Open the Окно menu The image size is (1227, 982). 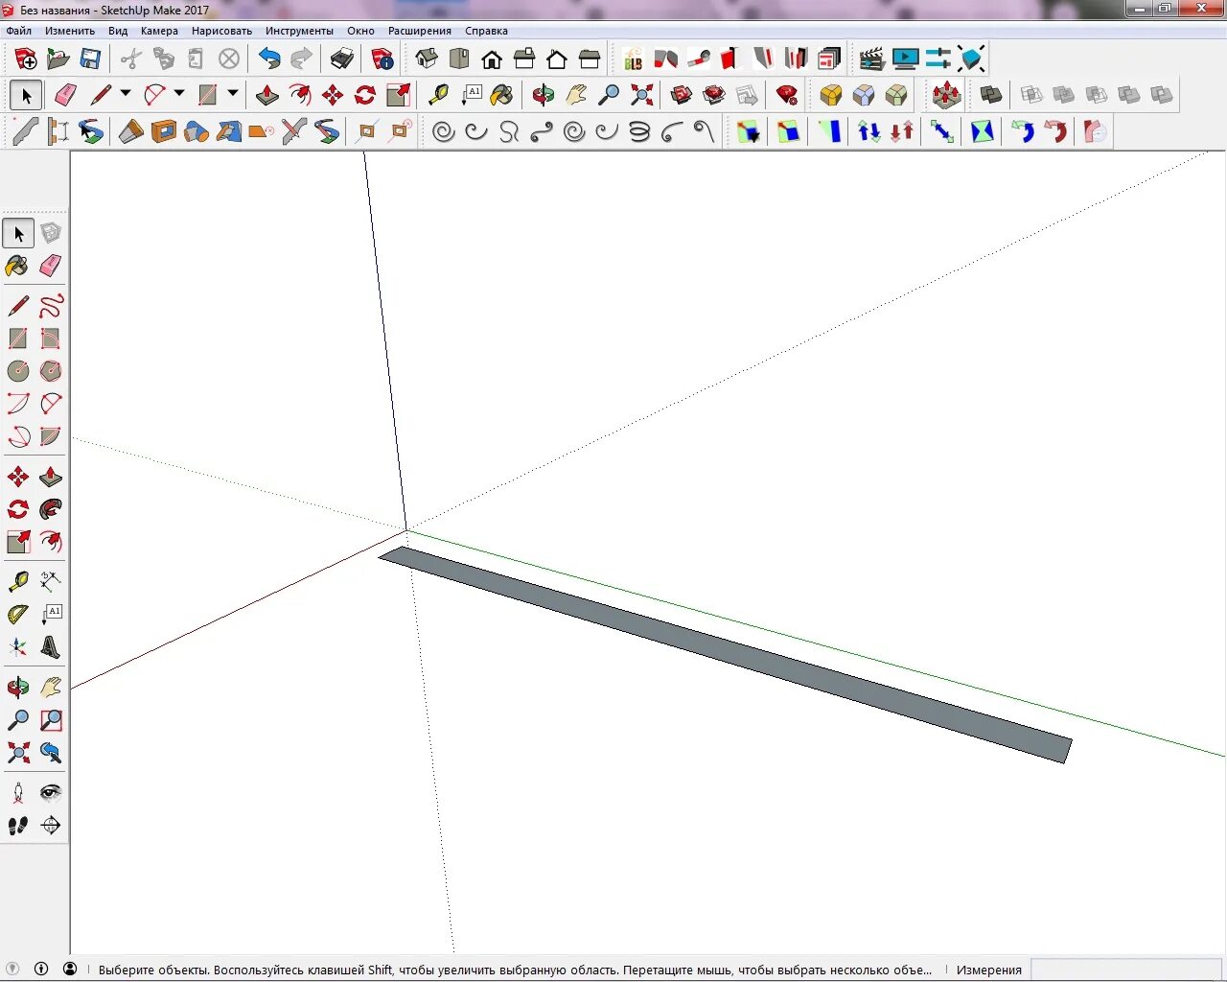tap(360, 31)
